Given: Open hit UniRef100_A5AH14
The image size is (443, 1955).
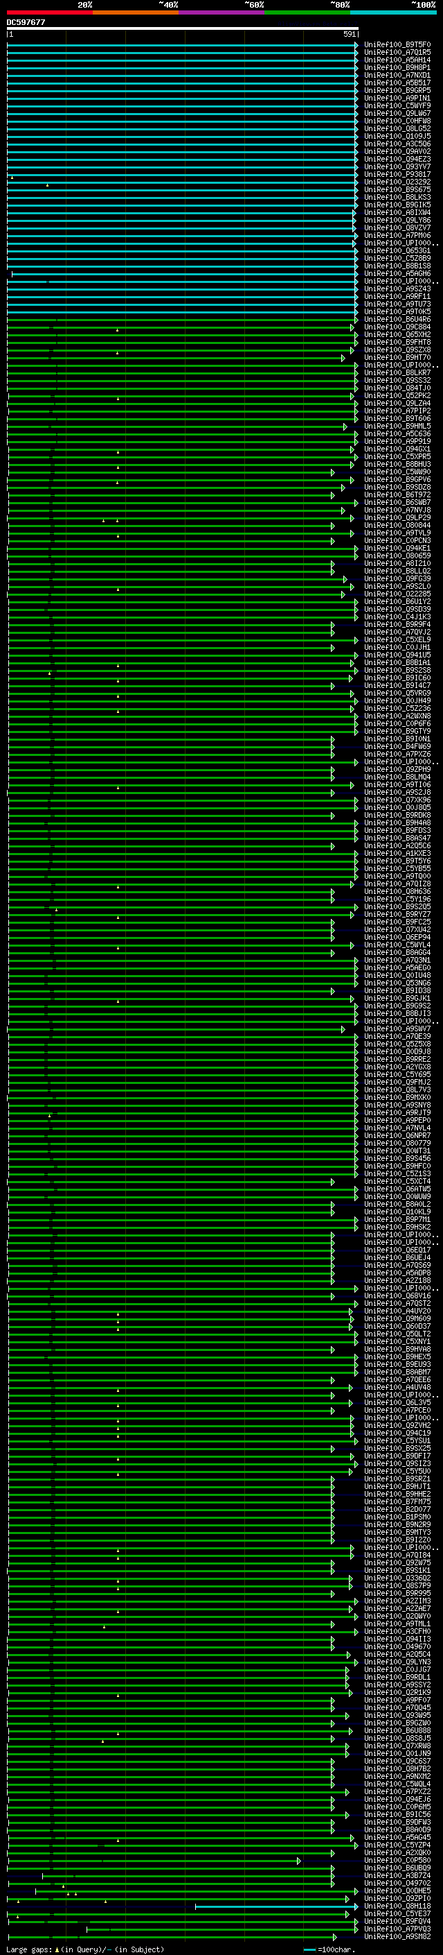Looking at the screenshot, I should point(397,60).
